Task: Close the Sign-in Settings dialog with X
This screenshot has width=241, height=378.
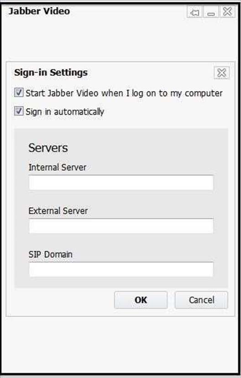Action: pos(222,73)
